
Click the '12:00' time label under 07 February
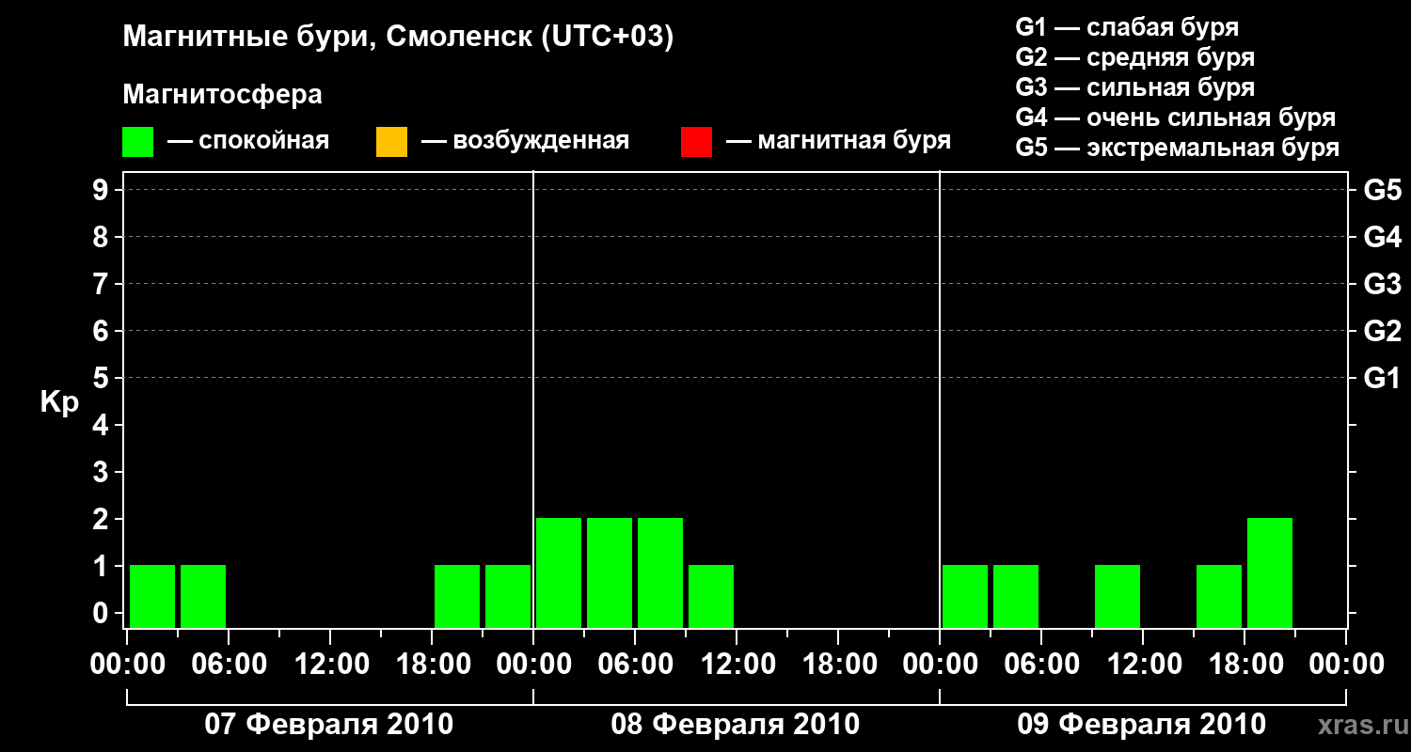coord(330,665)
